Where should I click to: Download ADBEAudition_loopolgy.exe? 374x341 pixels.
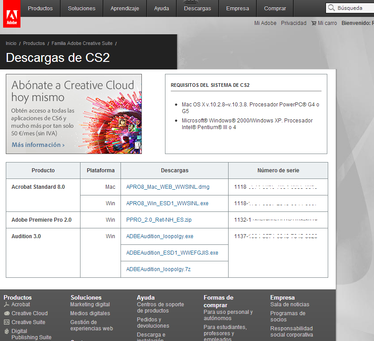point(160,236)
